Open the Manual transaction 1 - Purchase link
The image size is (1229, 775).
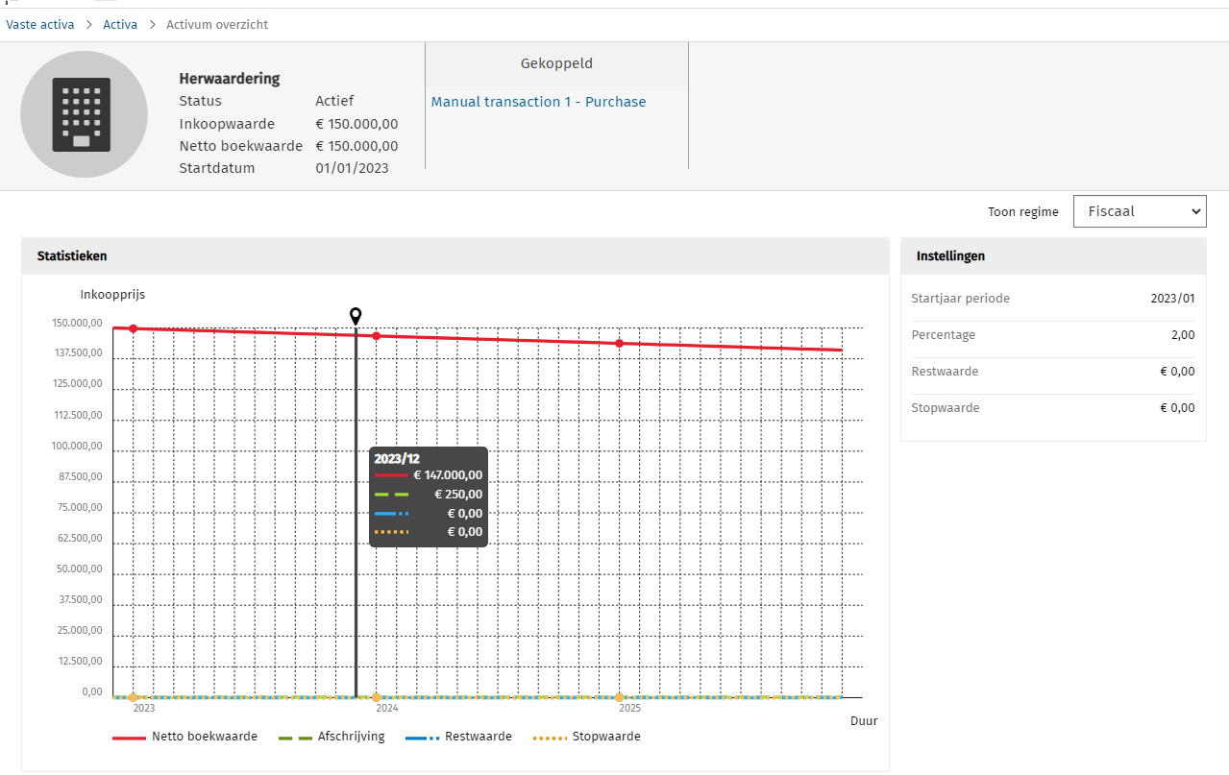(x=538, y=102)
